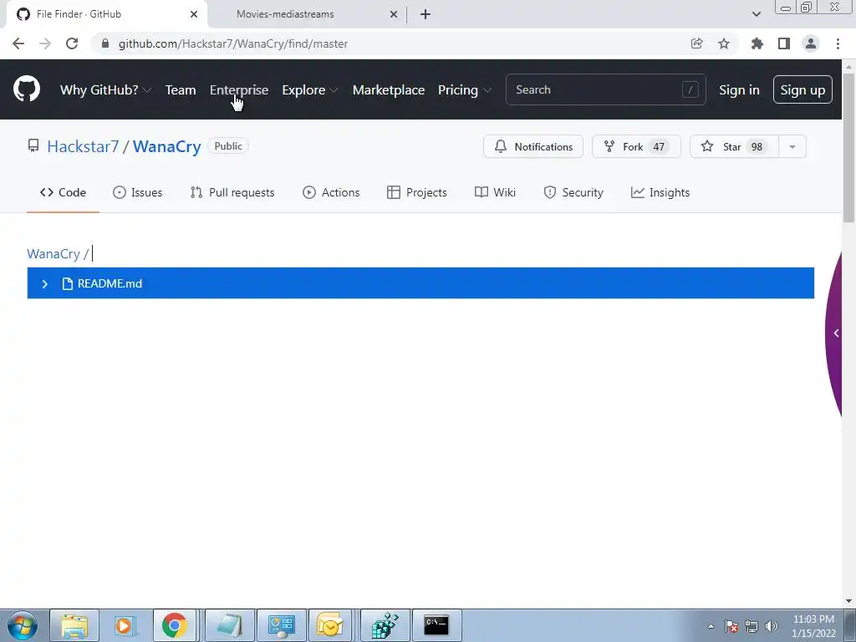This screenshot has height=642, width=856.
Task: Open the stacked-cubes icon on the taskbar
Action: 385,625
